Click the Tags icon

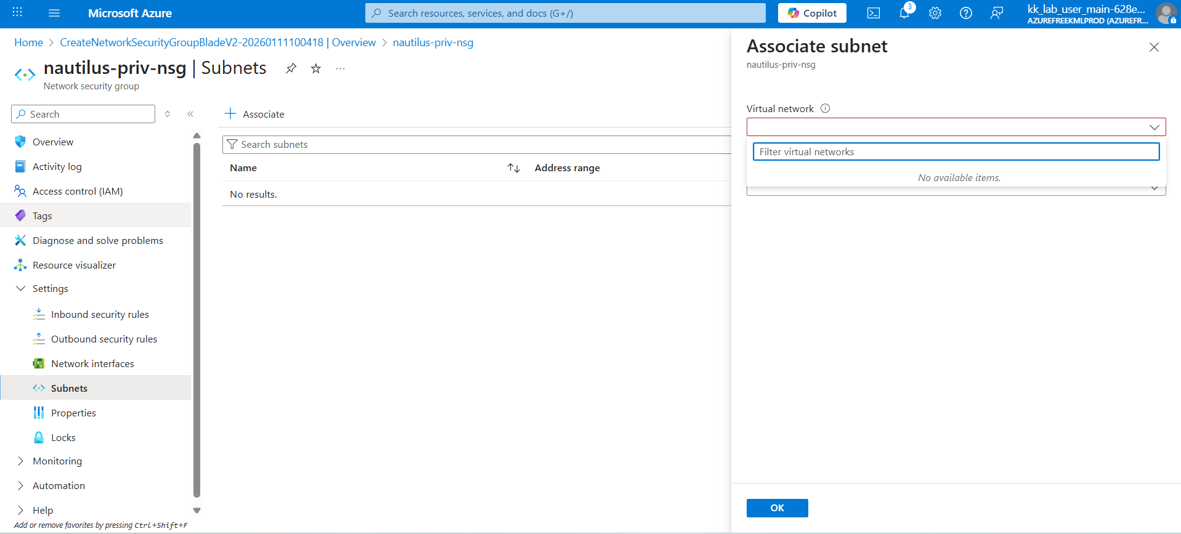click(x=20, y=216)
